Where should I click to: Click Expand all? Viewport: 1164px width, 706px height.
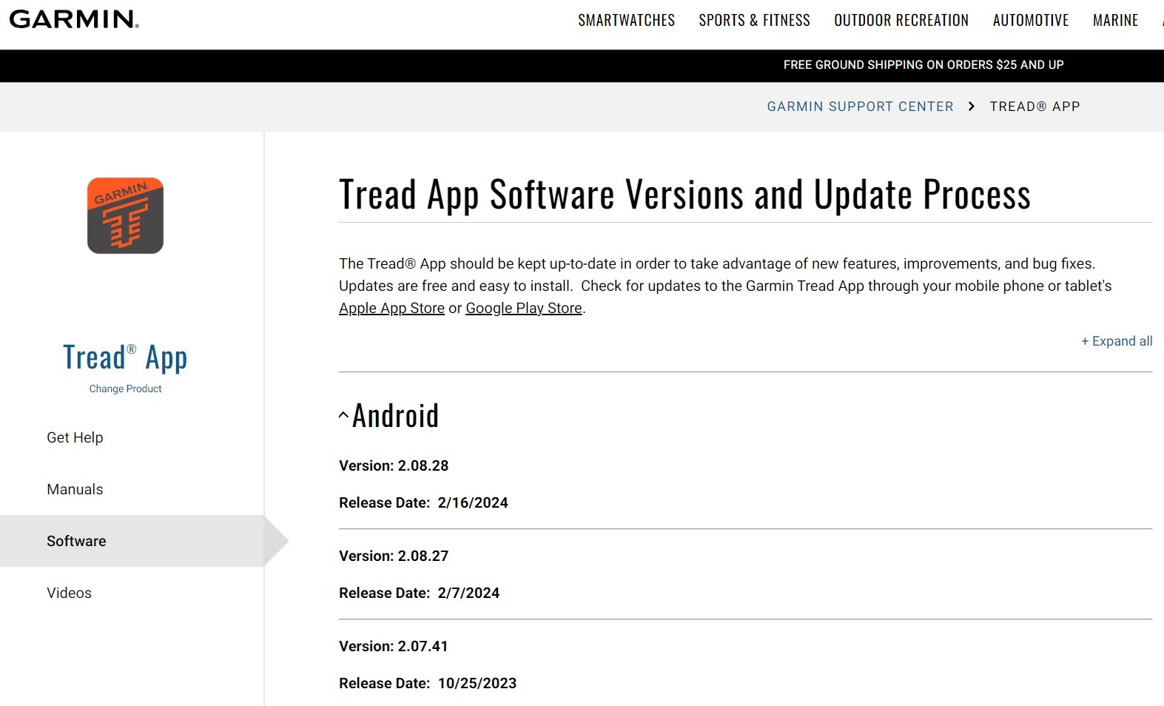coord(1117,341)
